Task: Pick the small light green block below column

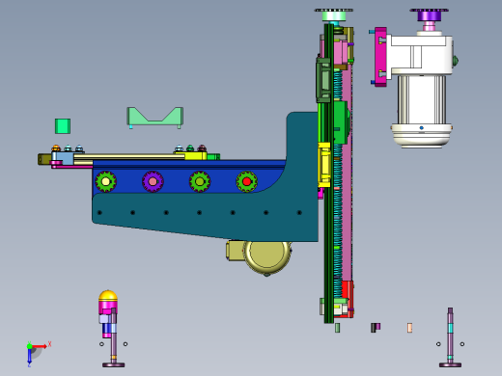Action: (337, 328)
